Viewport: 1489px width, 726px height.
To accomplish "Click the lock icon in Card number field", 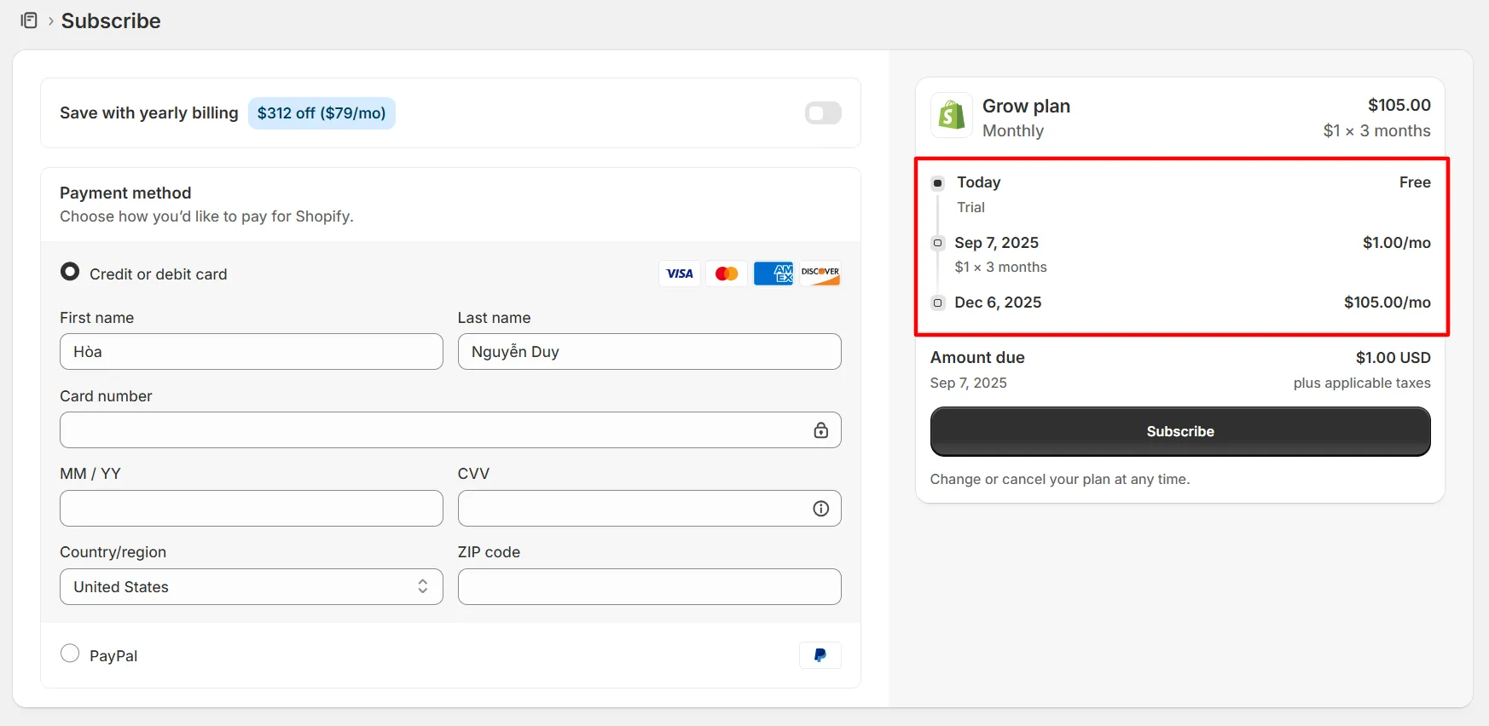I will (x=821, y=430).
